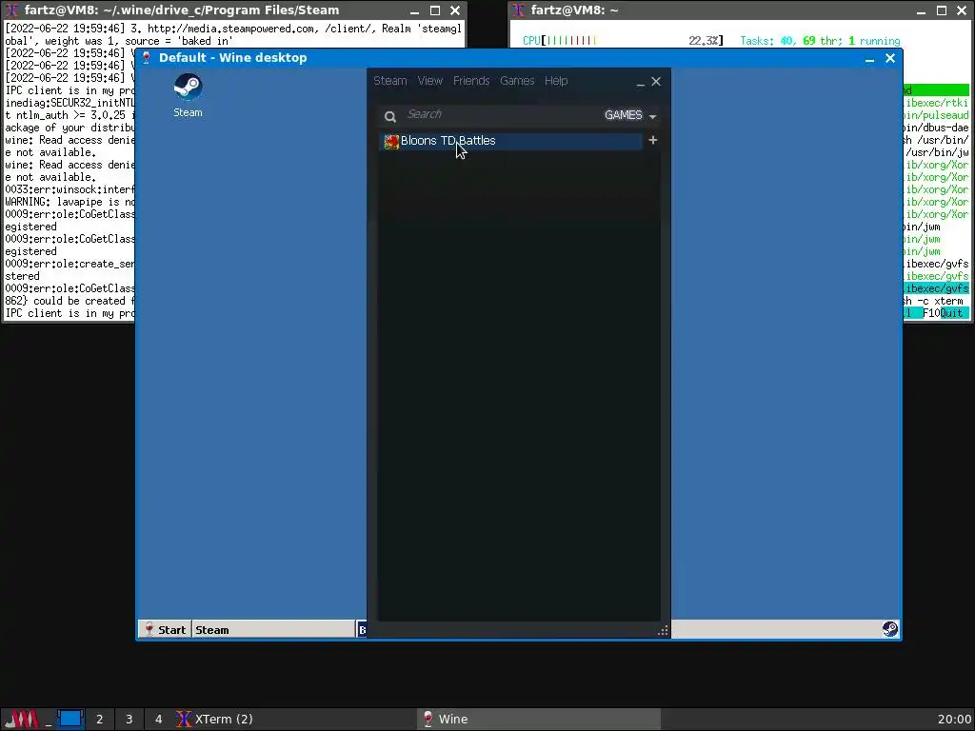Click the resize grip of Steam window
The width and height of the screenshot is (975, 731).
pos(663,630)
